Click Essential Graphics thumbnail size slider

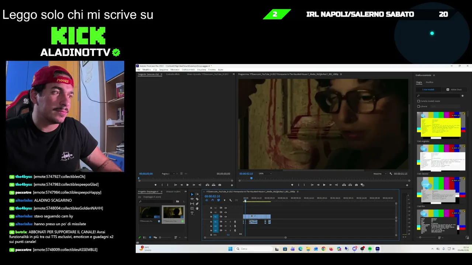[420, 237]
